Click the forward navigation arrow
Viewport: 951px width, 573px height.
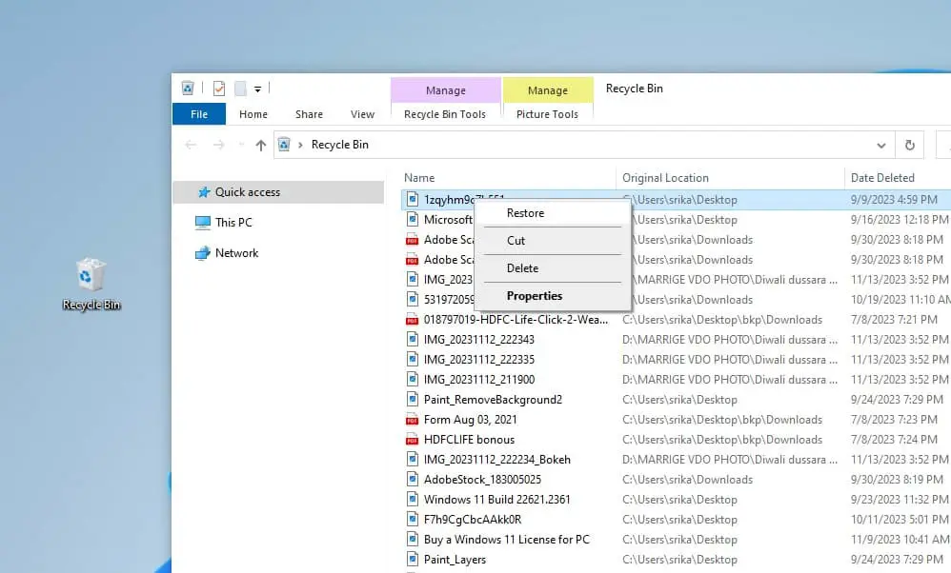pos(217,145)
